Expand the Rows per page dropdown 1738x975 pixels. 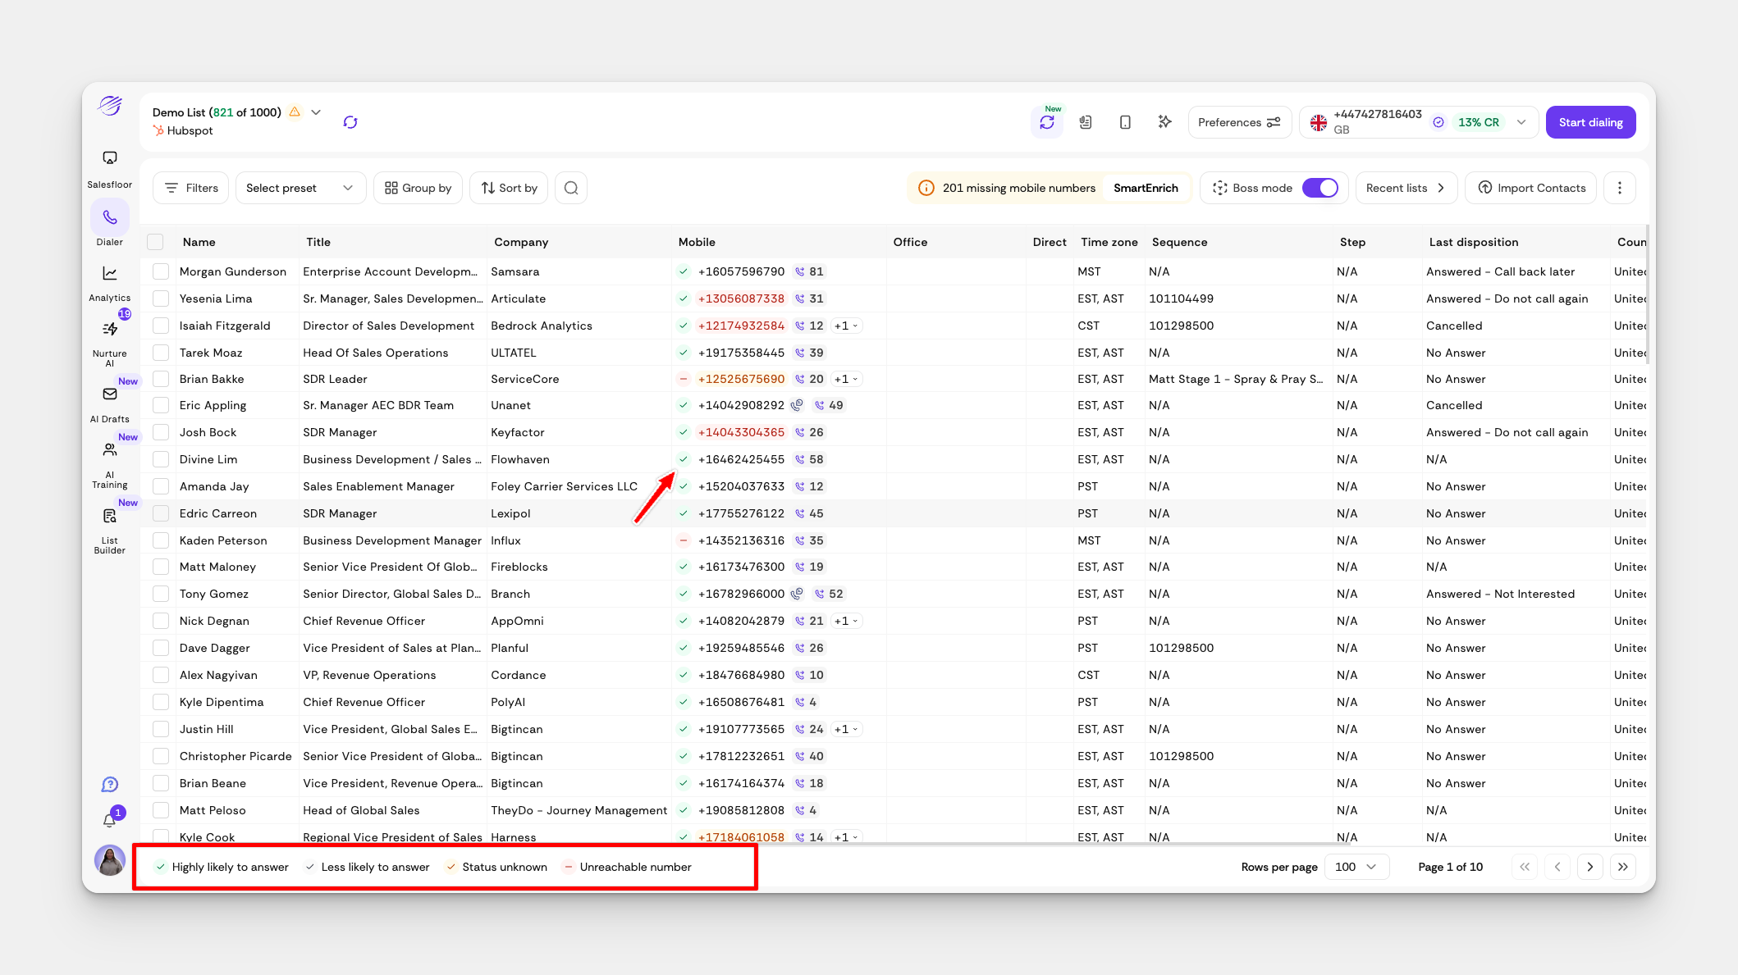pos(1356,867)
